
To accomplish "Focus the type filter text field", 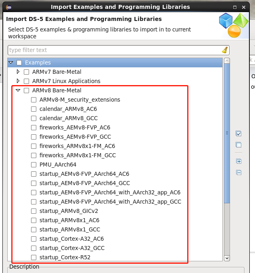I will coord(119,50).
